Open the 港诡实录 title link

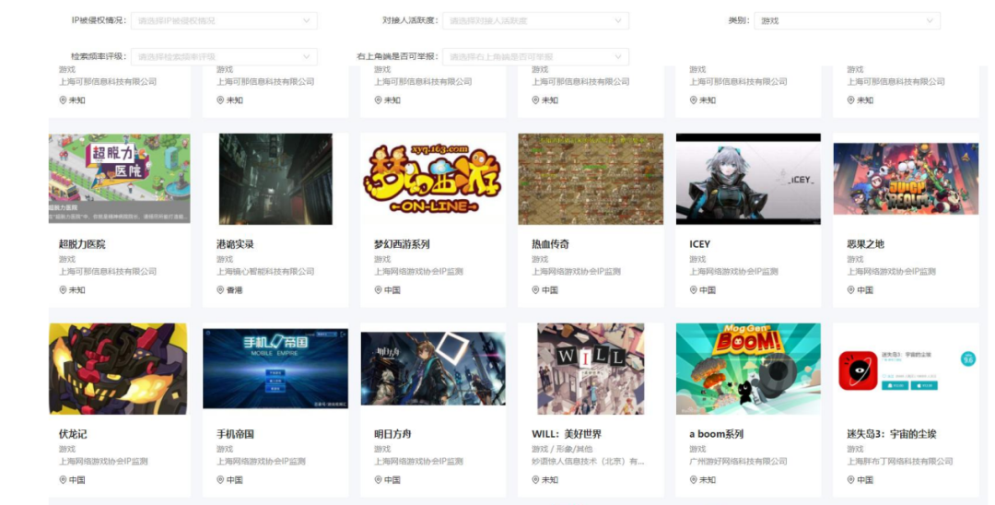pyautogui.click(x=235, y=244)
